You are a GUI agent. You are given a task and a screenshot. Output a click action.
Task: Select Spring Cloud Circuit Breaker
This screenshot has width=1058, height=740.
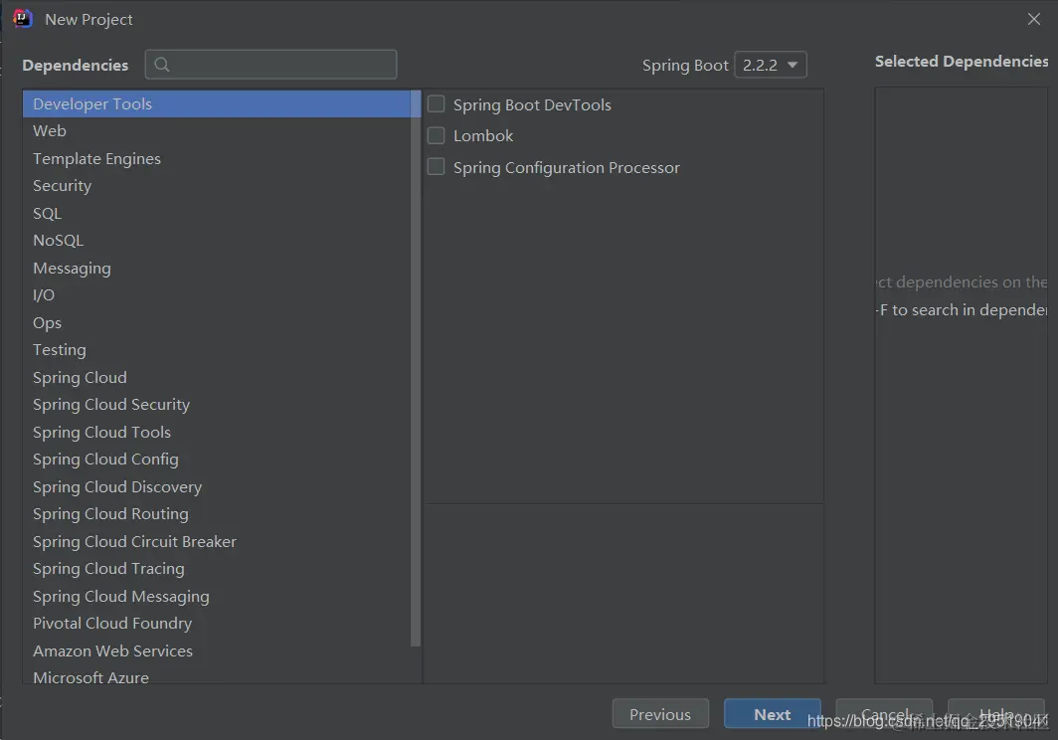(217, 541)
